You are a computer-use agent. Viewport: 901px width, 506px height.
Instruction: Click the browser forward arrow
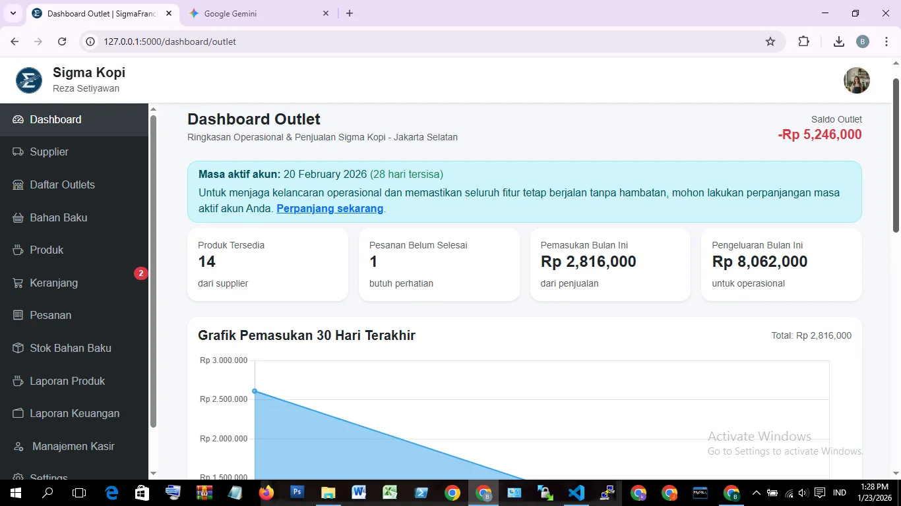pos(38,42)
